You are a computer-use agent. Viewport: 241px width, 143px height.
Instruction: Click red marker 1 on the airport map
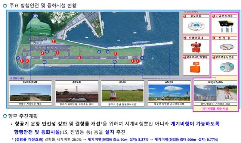coord(58,53)
